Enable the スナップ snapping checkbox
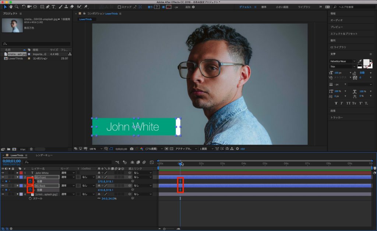The width and height of the screenshot is (377, 231). tap(119, 7)
